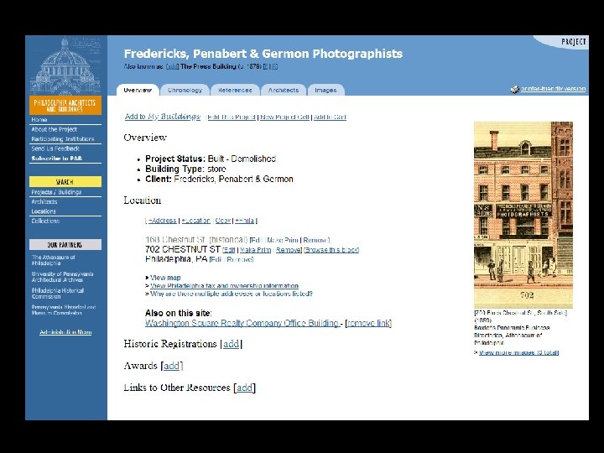Viewport: 604px width, 453px height.
Task: Click Subscribe to PAB
Action: point(57,159)
